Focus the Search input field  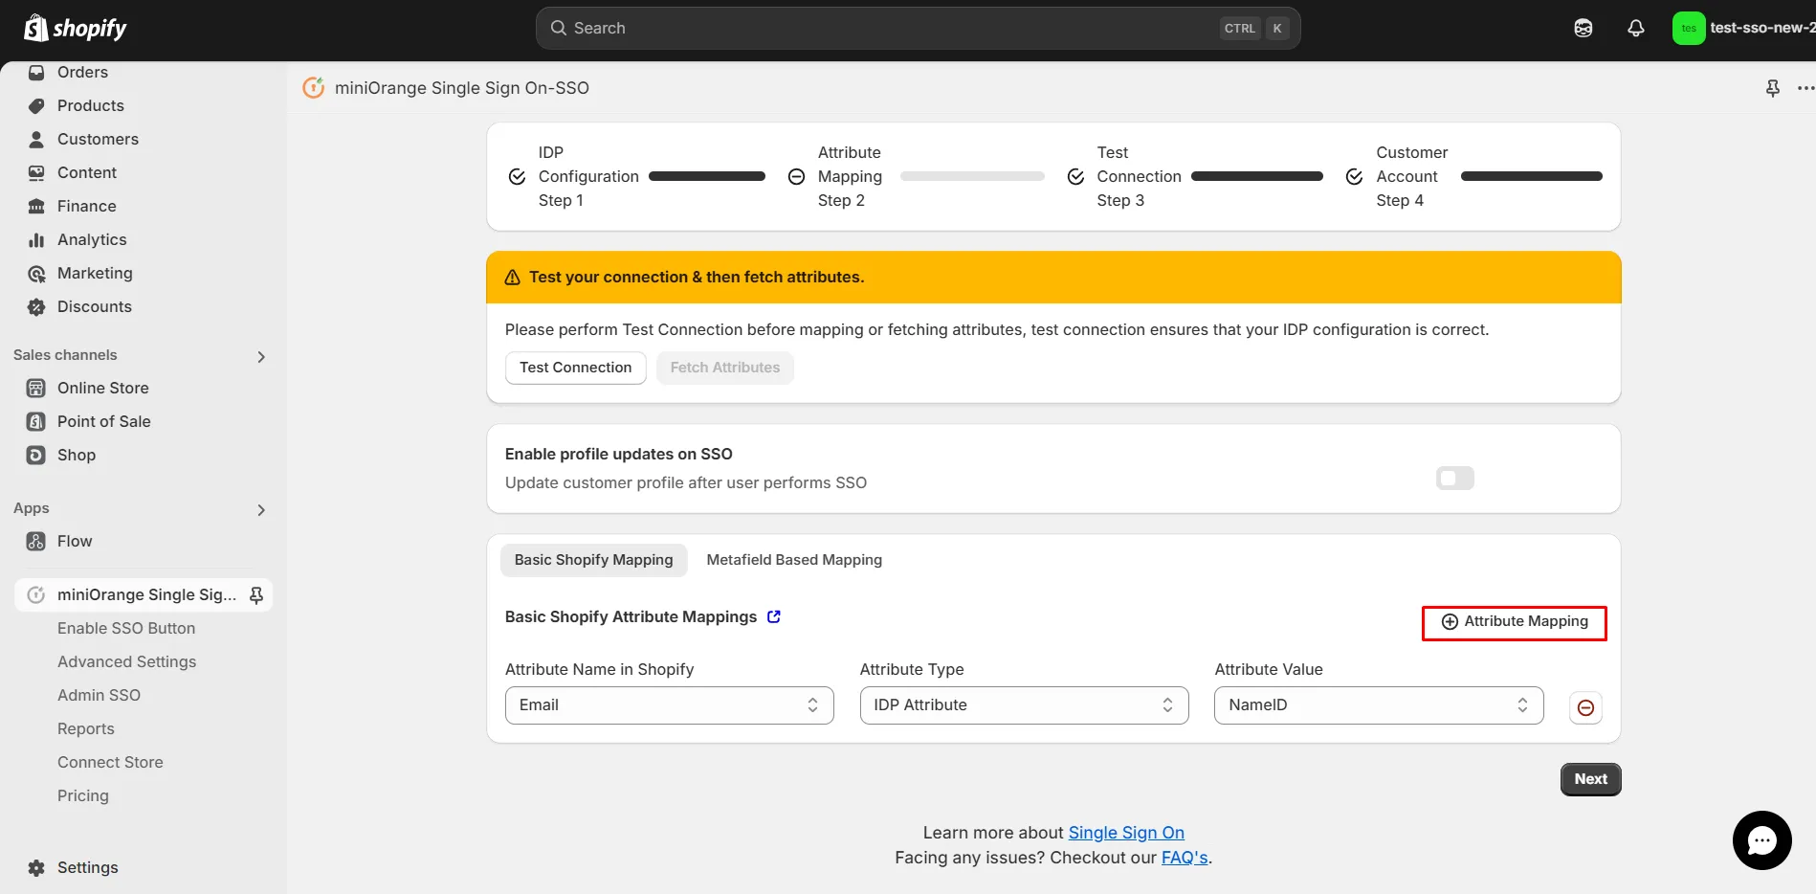(918, 28)
